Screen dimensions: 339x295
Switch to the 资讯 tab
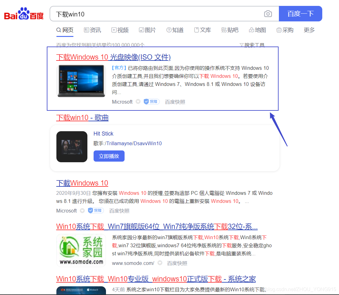point(93,30)
